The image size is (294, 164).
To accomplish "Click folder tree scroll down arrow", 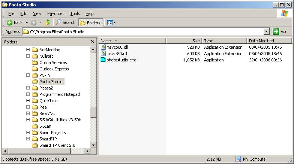I will point(93,145).
